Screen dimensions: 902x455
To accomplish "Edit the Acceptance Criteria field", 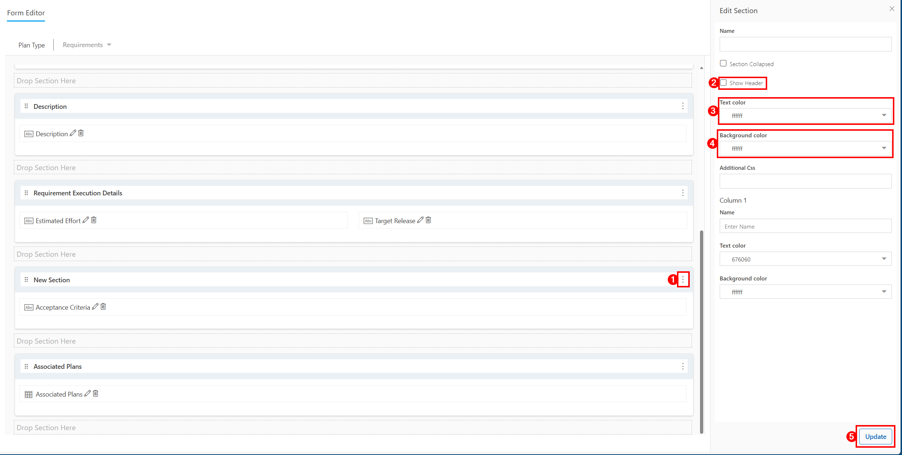I will coord(95,306).
